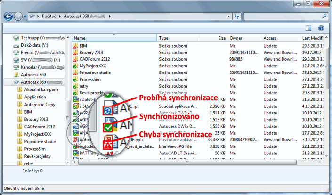Image resolution: width=332 pixels, height=195 pixels.
Task: Click the ProcessSim synced folder icon
Action: (75, 80)
